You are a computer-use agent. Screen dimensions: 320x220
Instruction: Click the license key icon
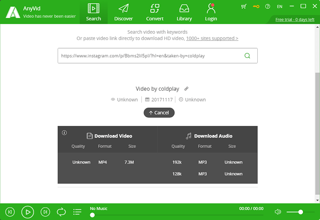[256, 6]
